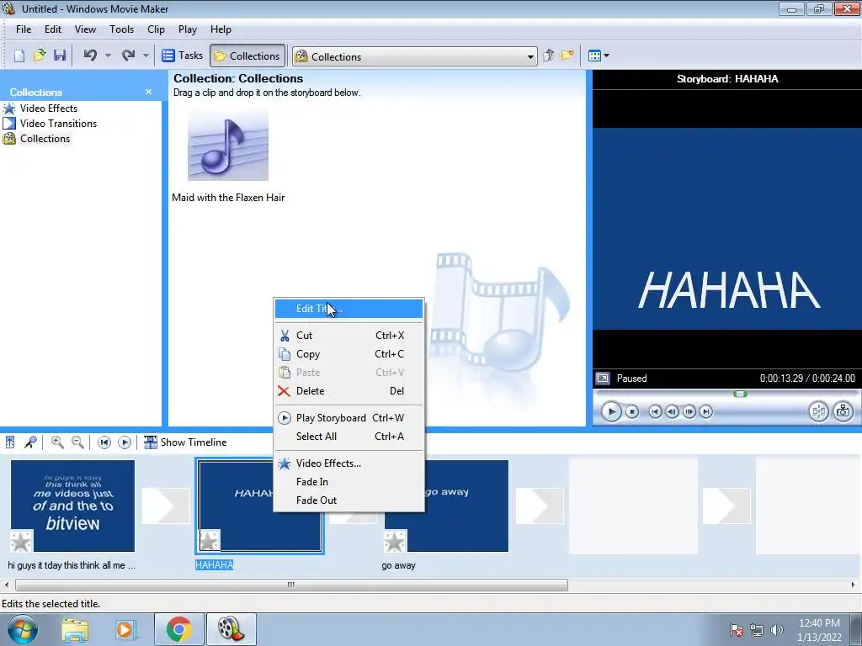Open the Views dropdown button

point(599,56)
